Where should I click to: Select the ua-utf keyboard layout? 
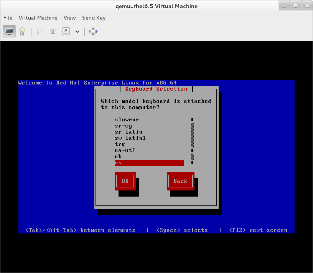[x=150, y=150]
